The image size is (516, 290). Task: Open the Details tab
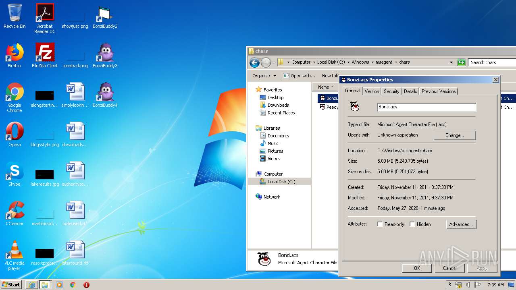[410, 91]
